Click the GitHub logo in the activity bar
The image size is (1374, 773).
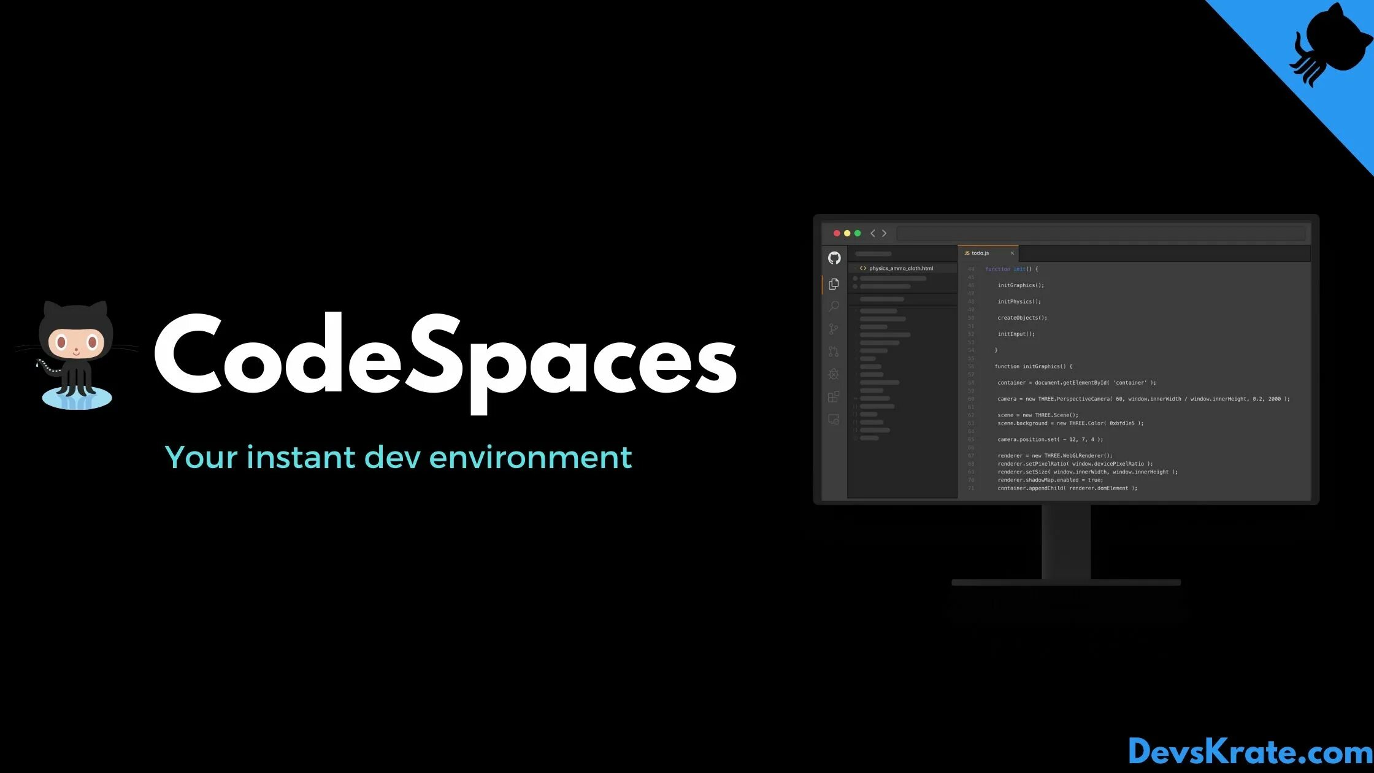(x=834, y=258)
